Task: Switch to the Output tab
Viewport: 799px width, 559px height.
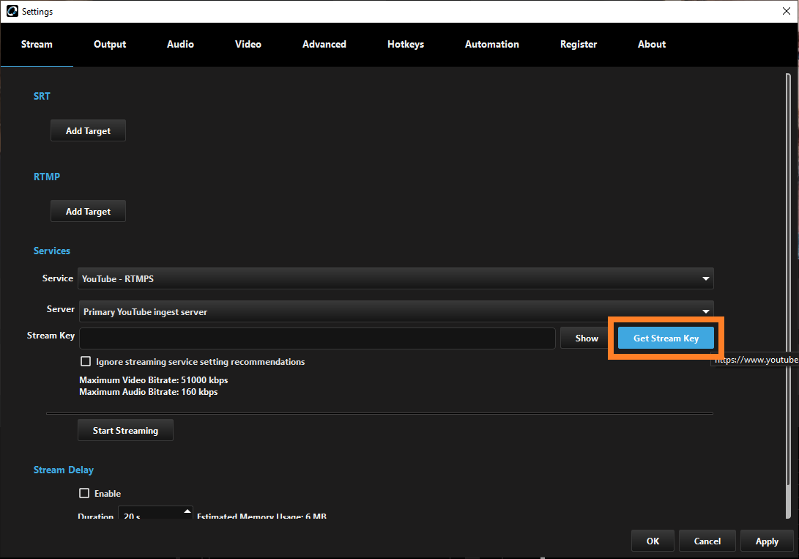Action: (110, 45)
